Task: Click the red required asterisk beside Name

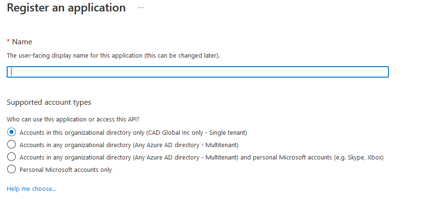Action: (8, 42)
